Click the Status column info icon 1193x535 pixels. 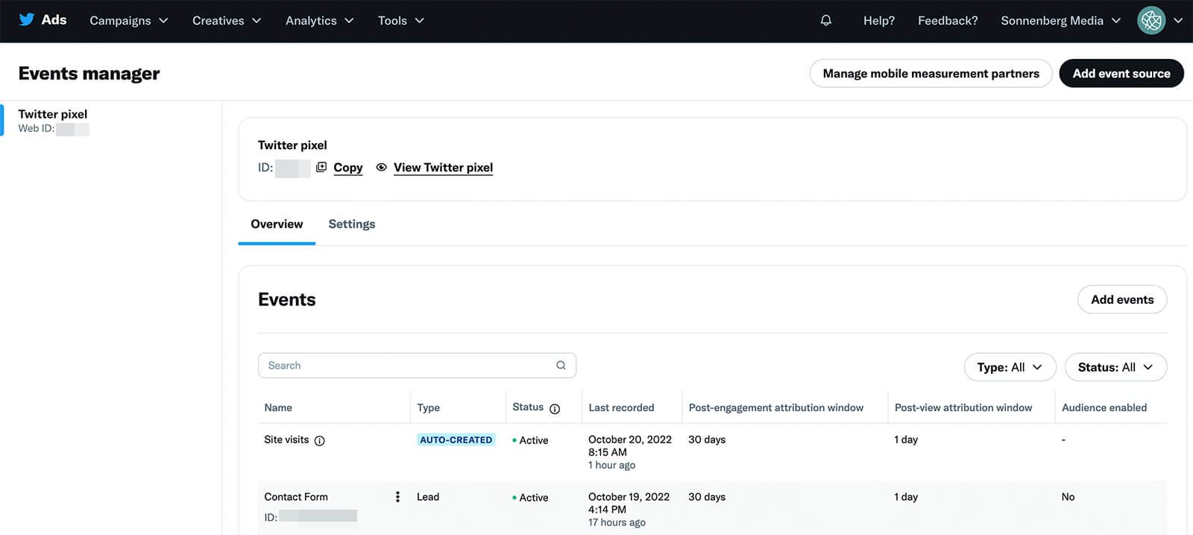555,408
